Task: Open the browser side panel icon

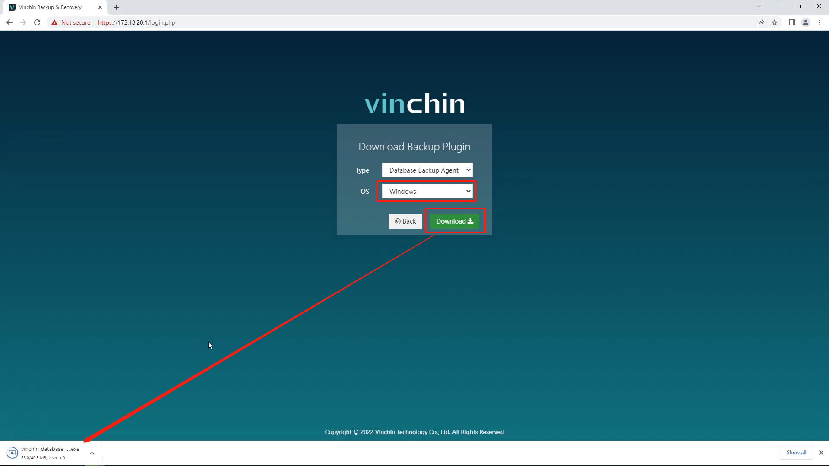Action: click(792, 22)
